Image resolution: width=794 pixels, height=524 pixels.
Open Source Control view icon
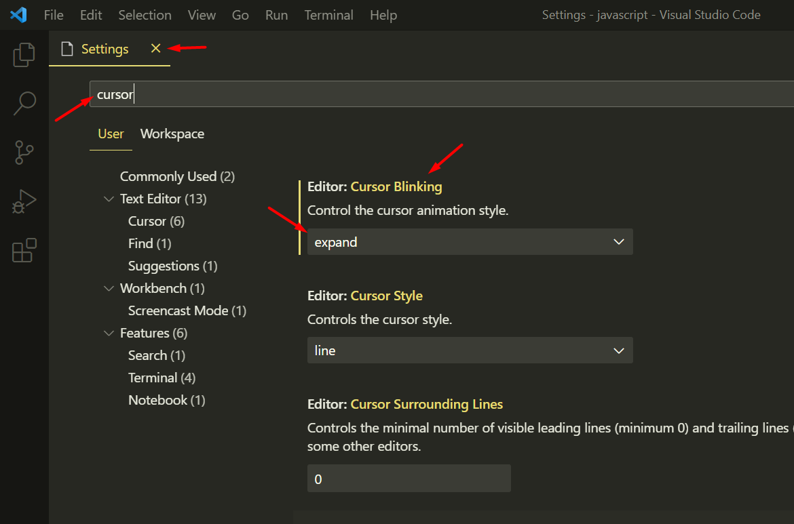click(x=24, y=153)
